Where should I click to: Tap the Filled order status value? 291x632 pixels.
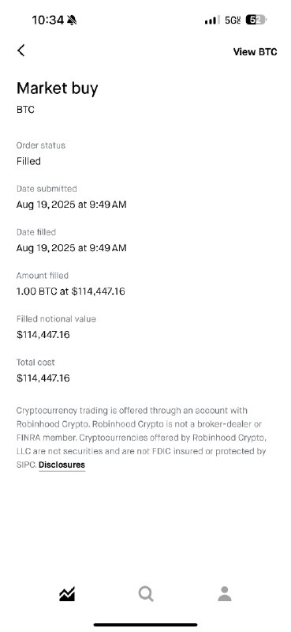(x=28, y=161)
